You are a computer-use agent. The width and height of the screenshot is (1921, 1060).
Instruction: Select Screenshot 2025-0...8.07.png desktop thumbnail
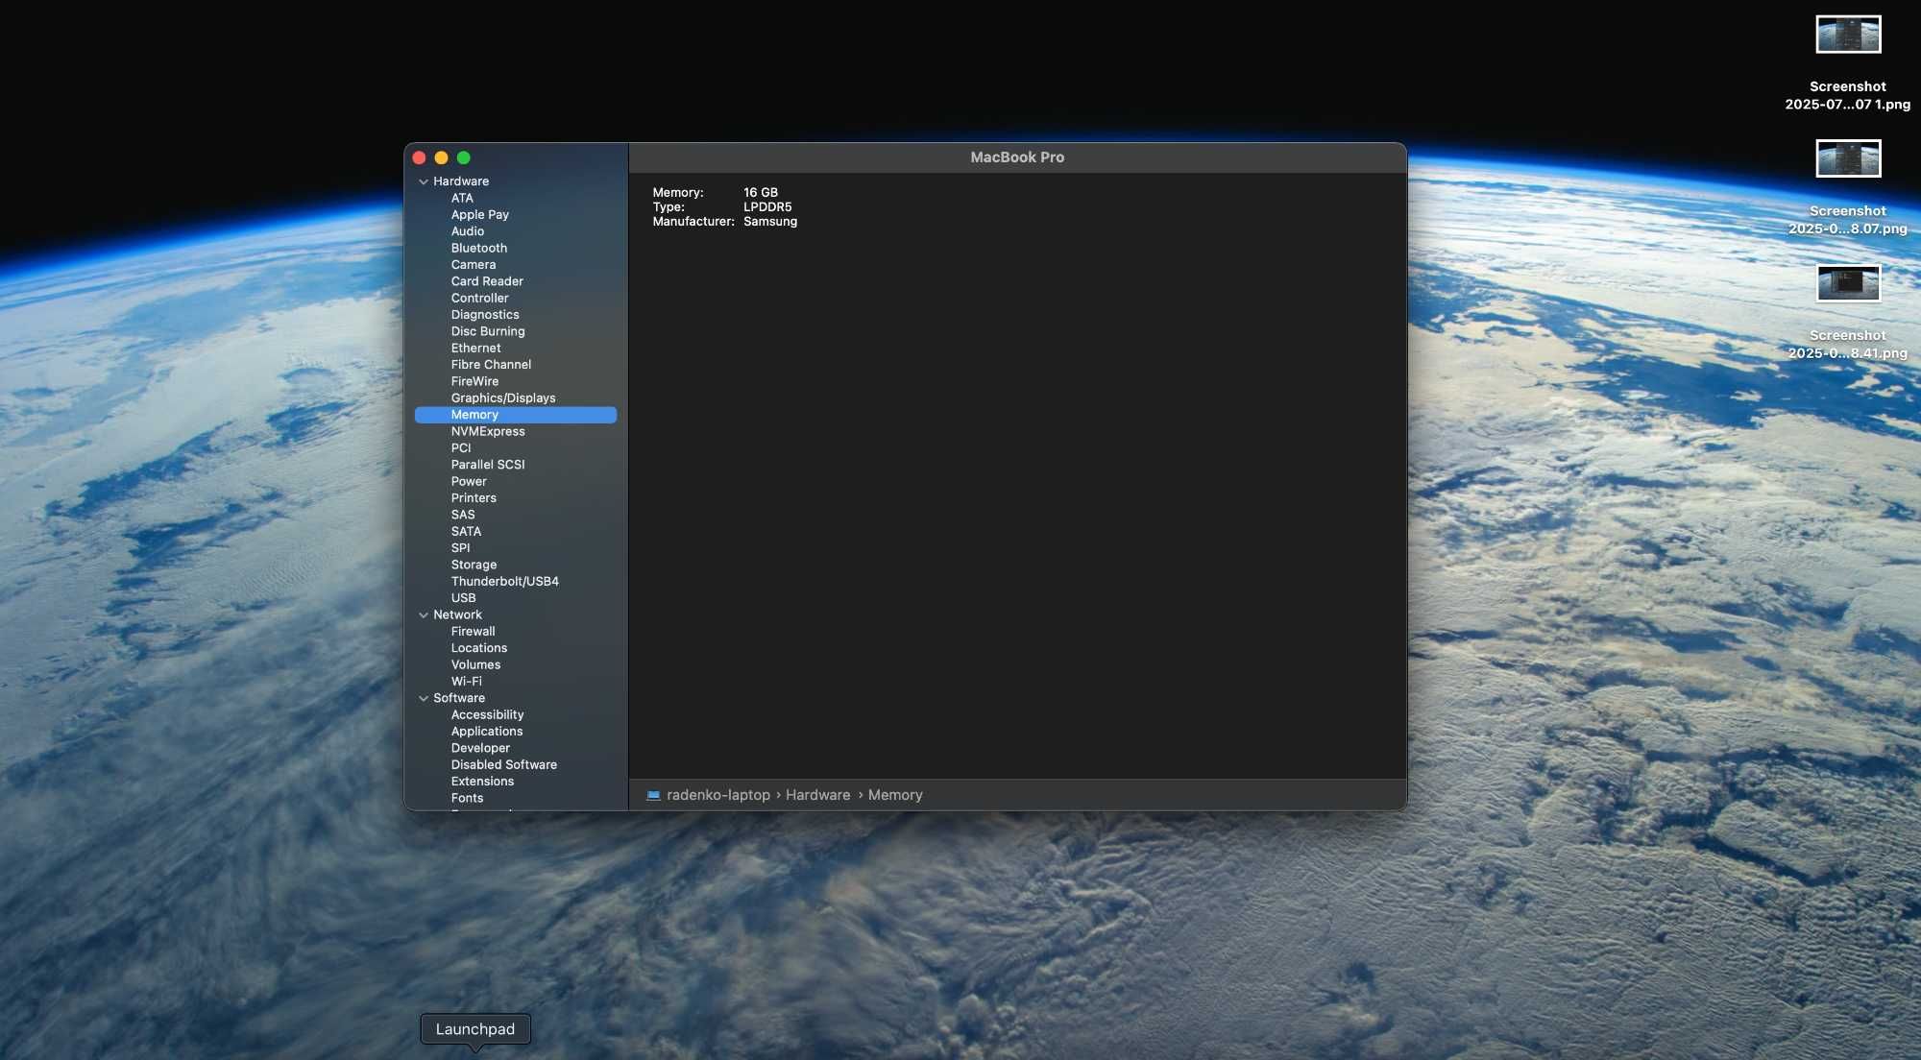pyautogui.click(x=1848, y=158)
